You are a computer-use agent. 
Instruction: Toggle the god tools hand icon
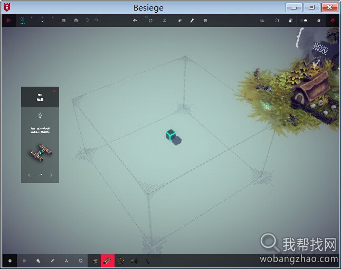pos(290,21)
